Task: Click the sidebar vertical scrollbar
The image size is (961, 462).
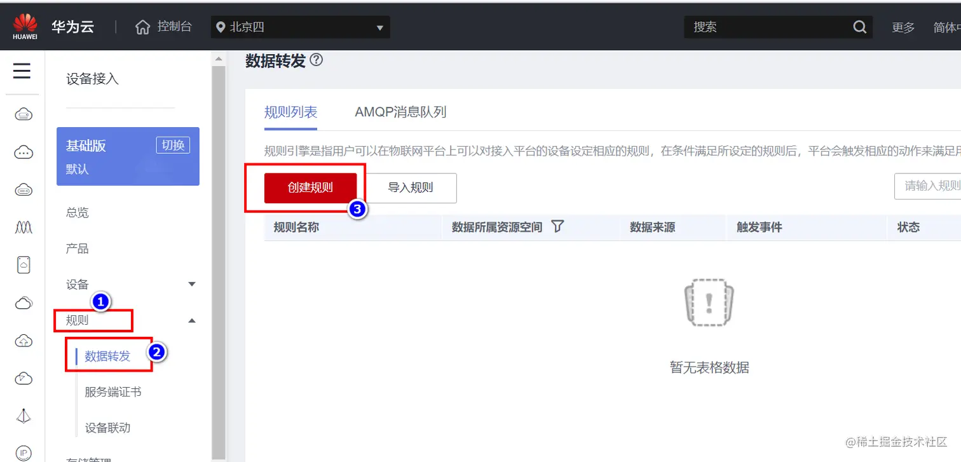Action: (219, 262)
